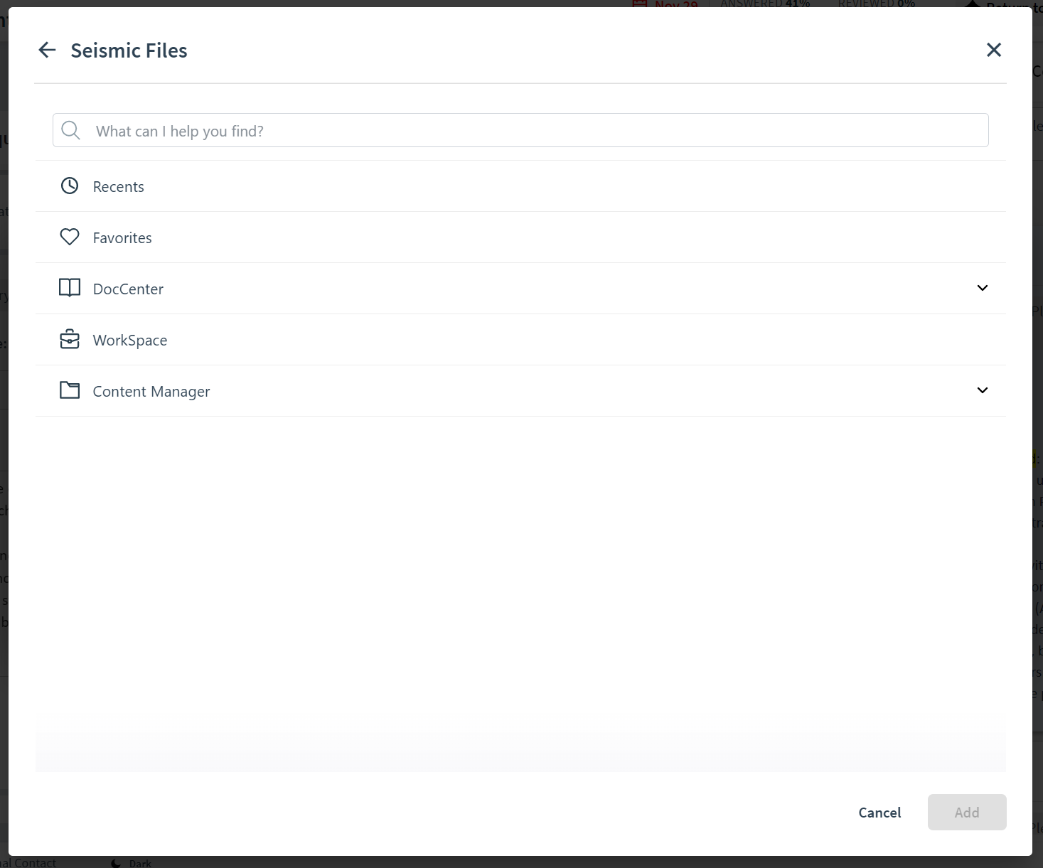Click the Recents clock icon
Image resolution: width=1043 pixels, height=868 pixels.
(70, 186)
